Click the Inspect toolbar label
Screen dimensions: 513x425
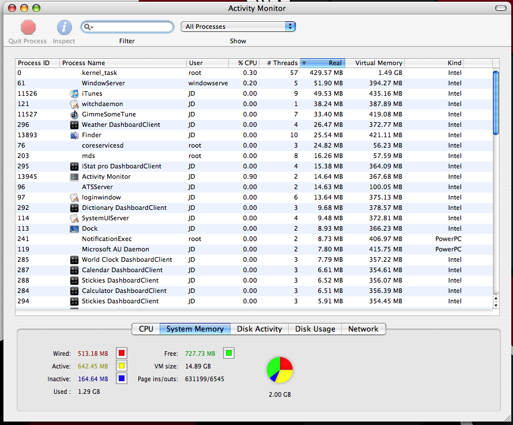click(x=64, y=41)
